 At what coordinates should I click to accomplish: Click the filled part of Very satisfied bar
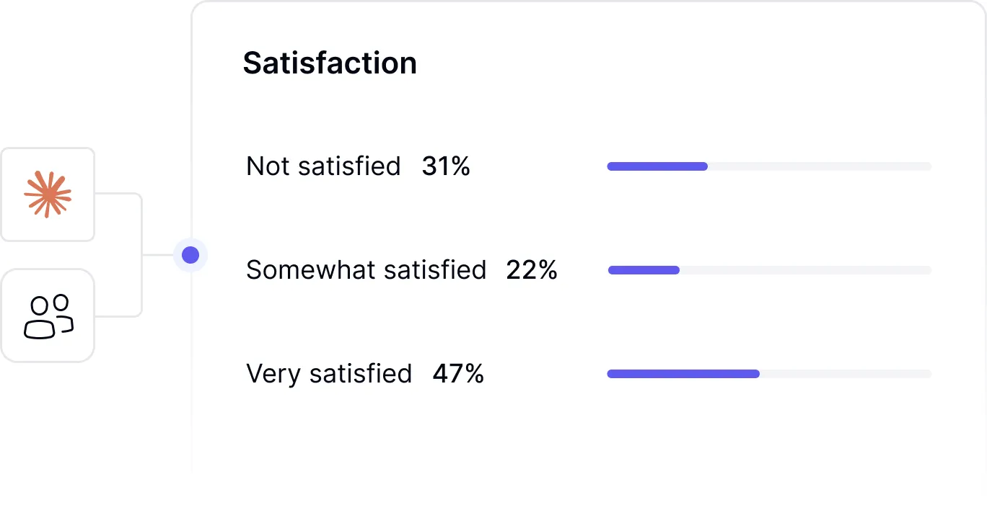point(683,374)
